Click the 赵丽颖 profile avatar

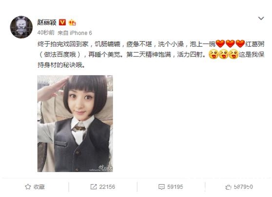pyautogui.click(x=21, y=27)
